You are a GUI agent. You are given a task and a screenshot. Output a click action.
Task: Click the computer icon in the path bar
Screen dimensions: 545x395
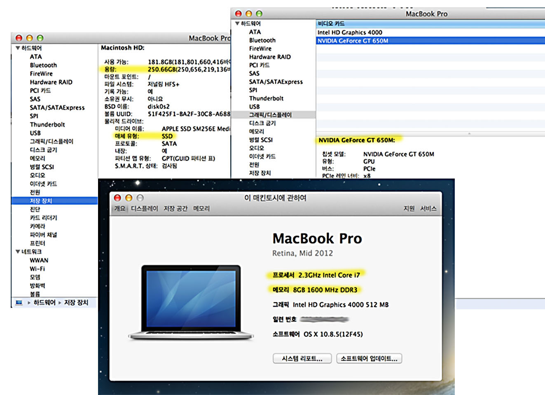coord(19,303)
